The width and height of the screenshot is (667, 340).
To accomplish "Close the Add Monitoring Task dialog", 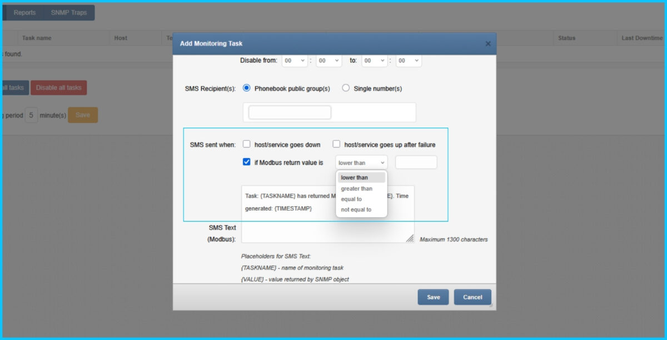I will point(488,44).
